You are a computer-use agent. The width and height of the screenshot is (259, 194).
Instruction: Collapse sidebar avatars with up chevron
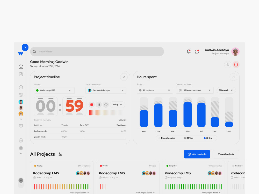pos(21,119)
